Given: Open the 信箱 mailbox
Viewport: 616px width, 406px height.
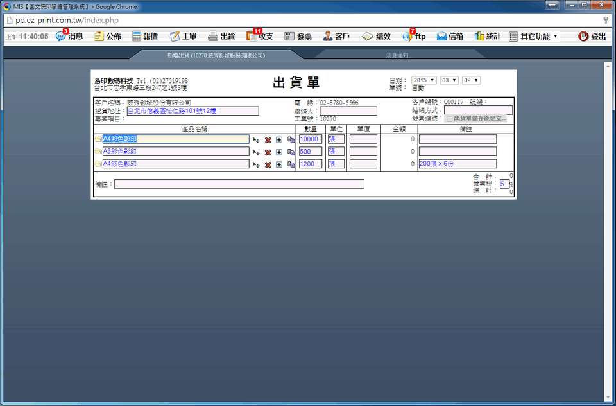Looking at the screenshot, I should [x=450, y=37].
